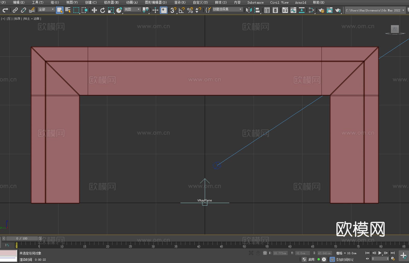Click the Rectangular Selection Region icon
Viewport: 409px width, 263px height.
76,10
